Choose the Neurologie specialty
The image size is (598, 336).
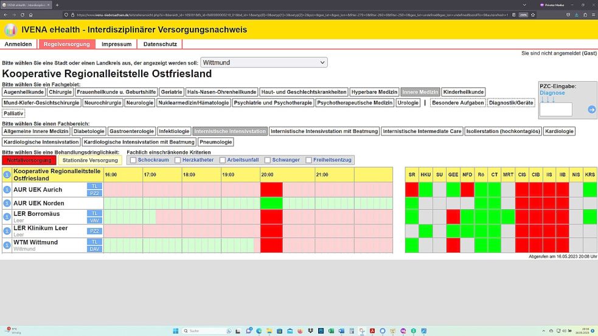pyautogui.click(x=139, y=103)
